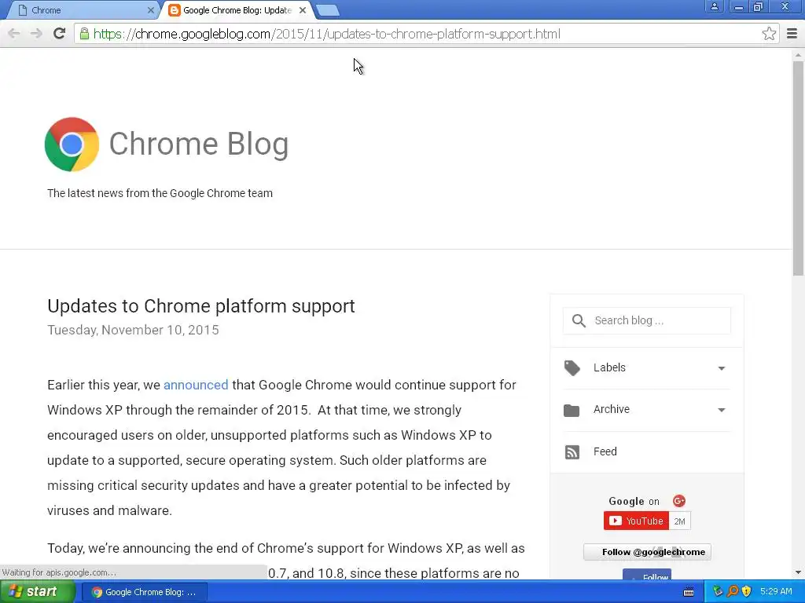
Task: Click Follow @googlechrome button
Action: click(648, 552)
